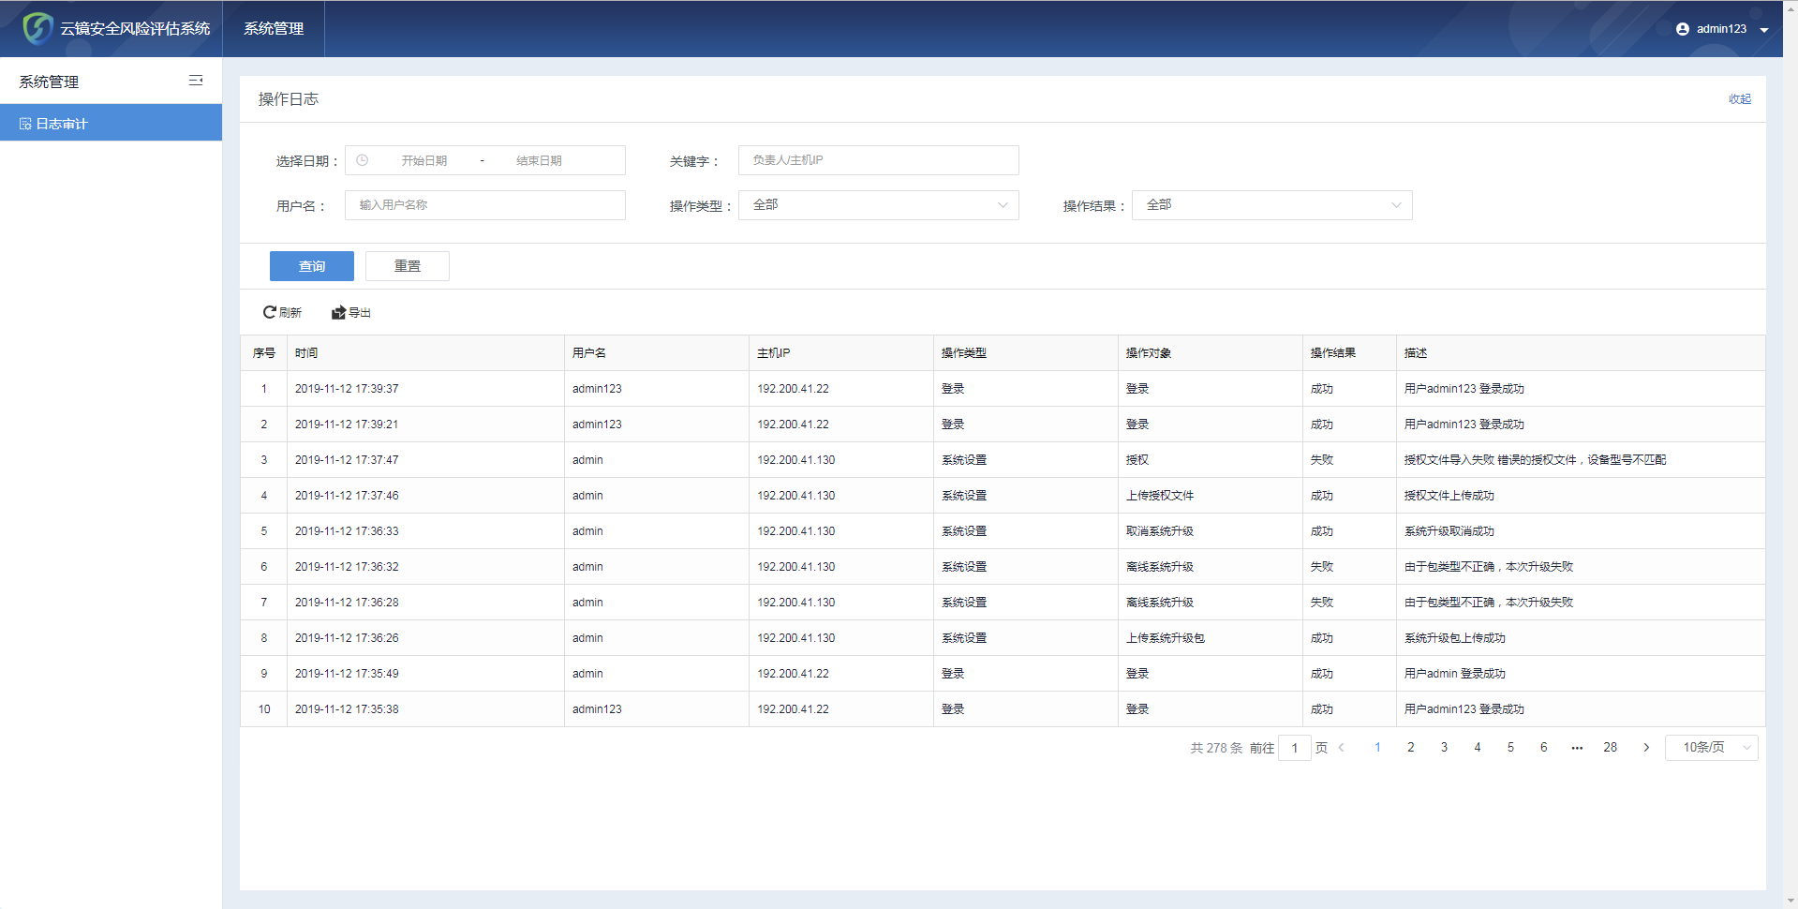Click 上传授权文件 in row 4
This screenshot has width=1798, height=909.
pos(1160,496)
